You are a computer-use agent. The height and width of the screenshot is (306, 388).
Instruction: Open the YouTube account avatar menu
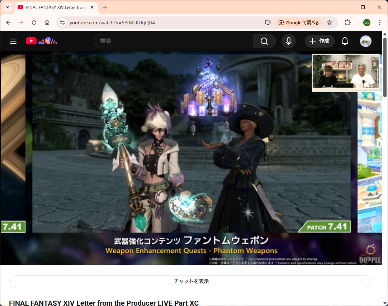point(365,41)
